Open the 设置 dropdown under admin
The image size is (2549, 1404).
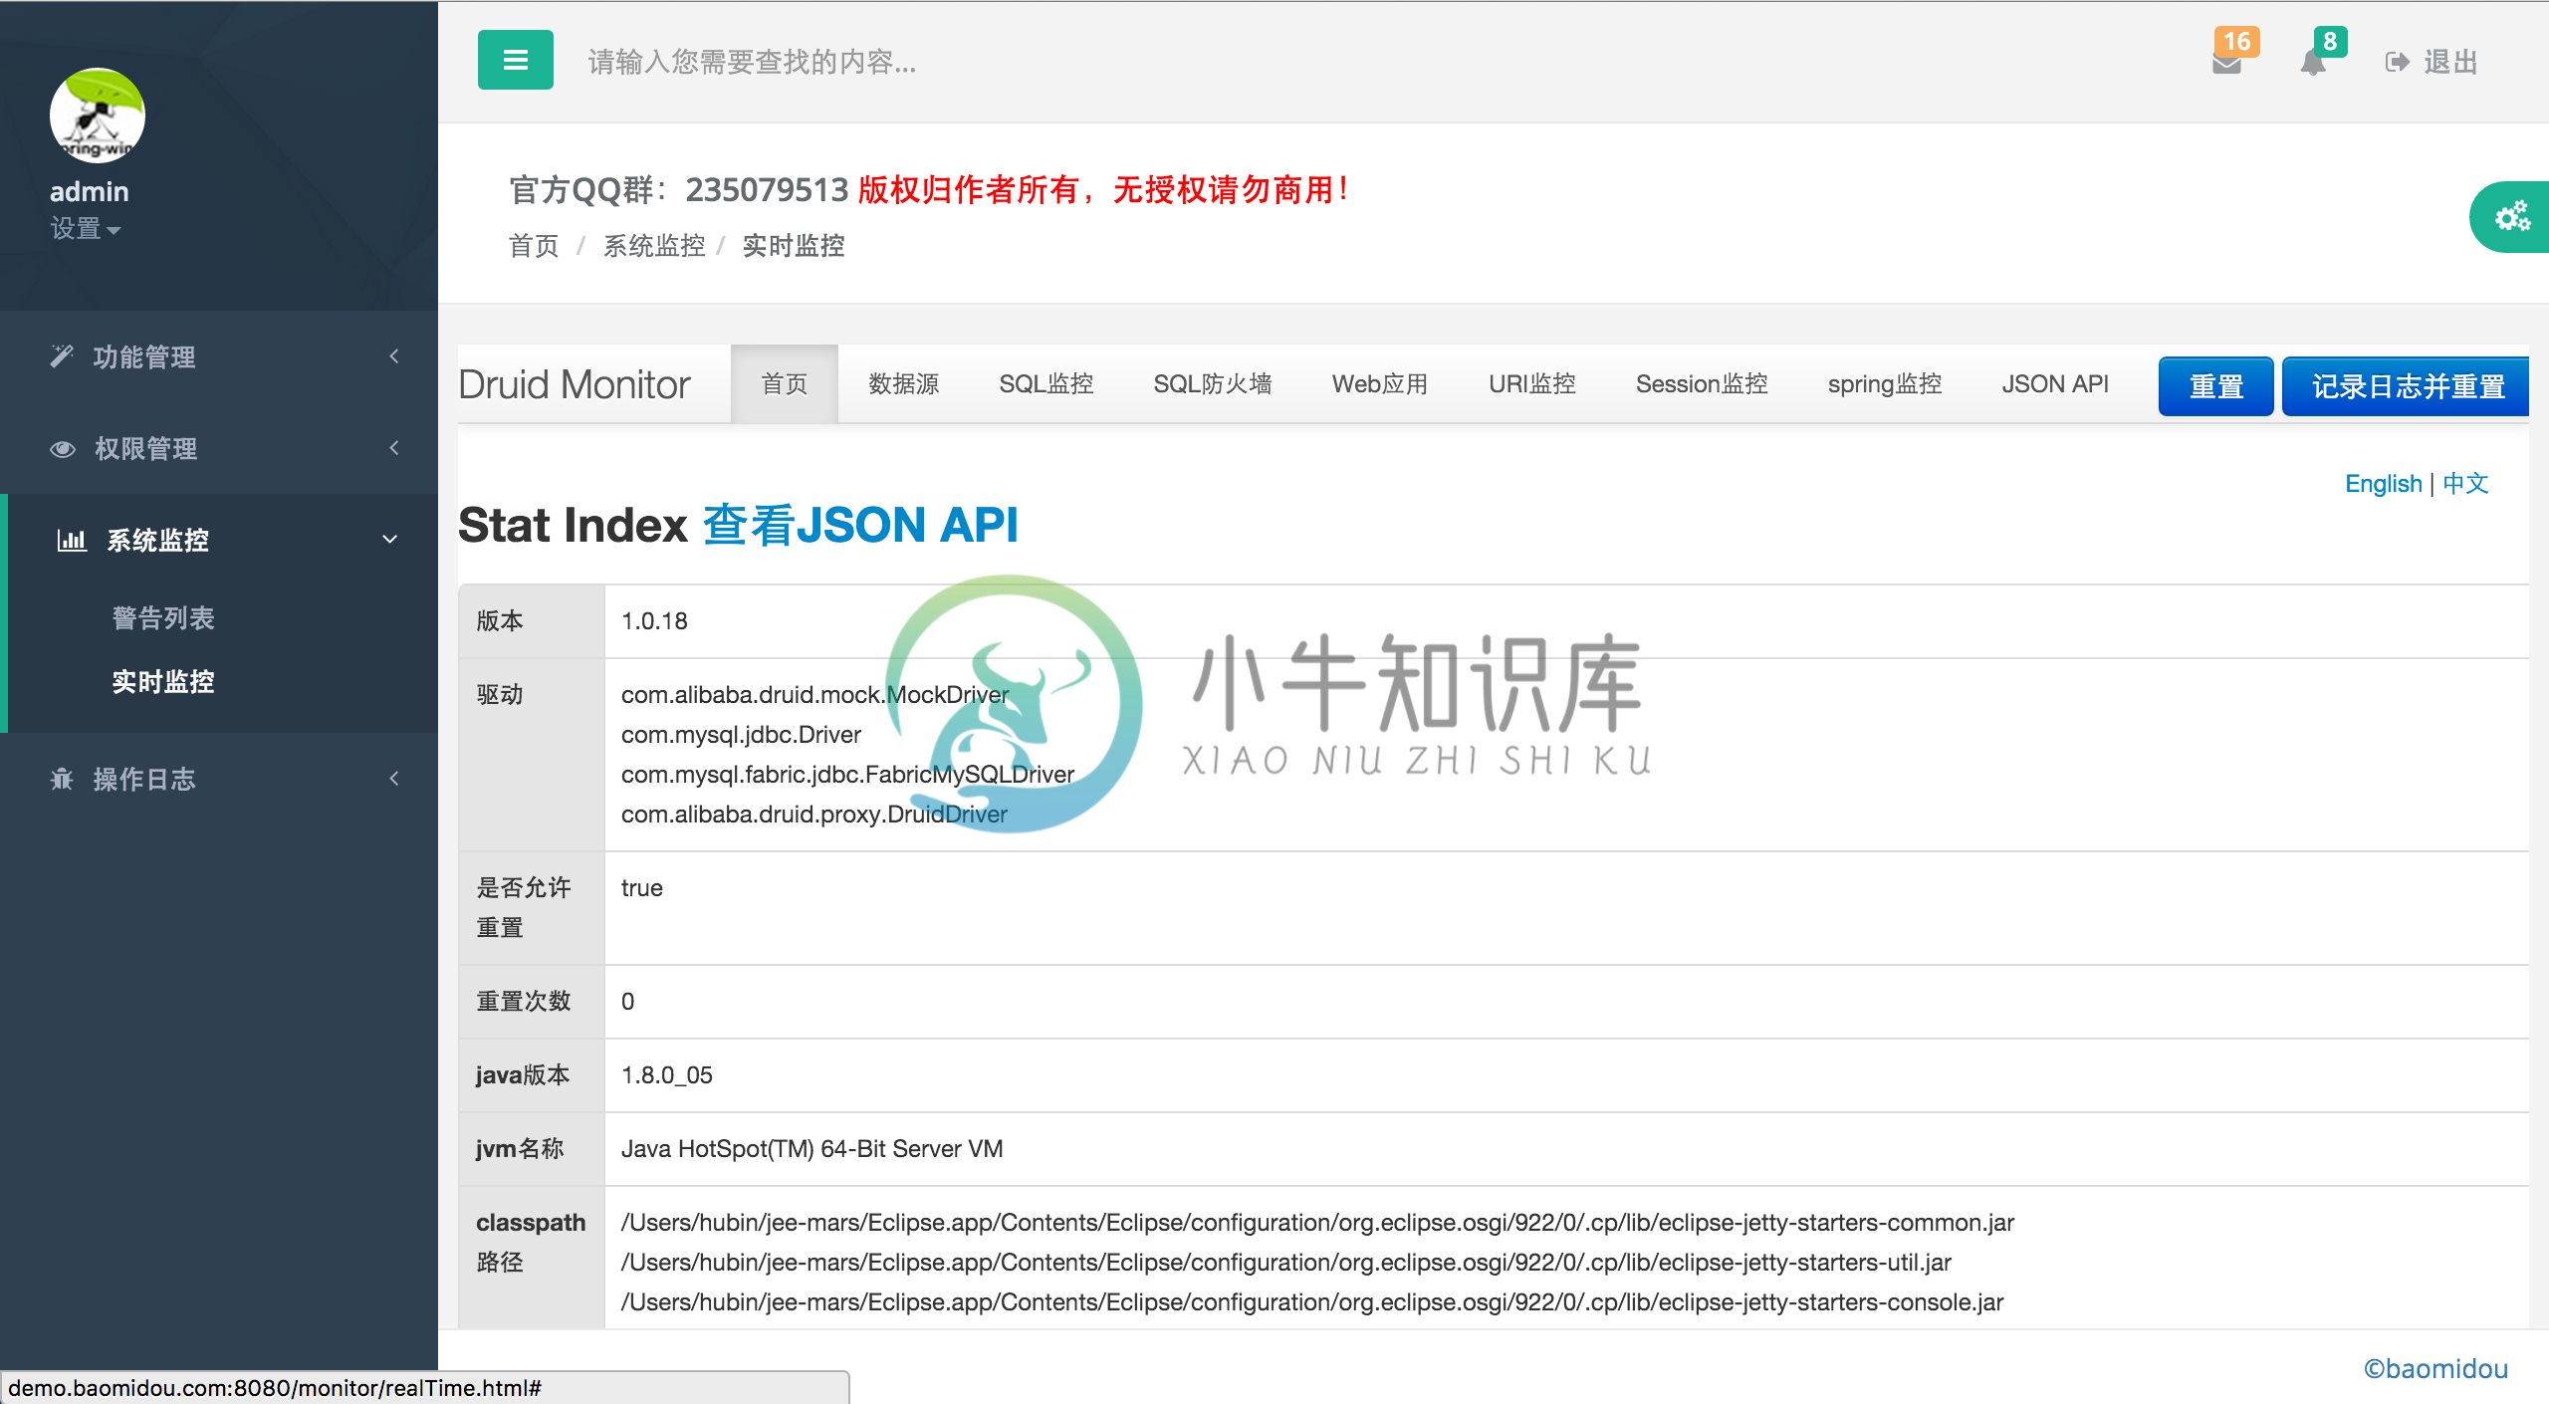click(86, 229)
